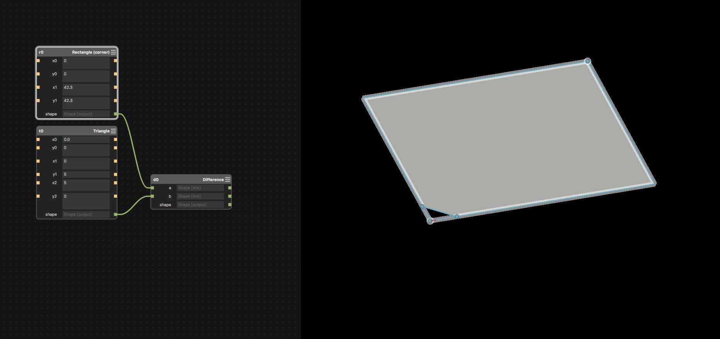720x339 pixels.
Task: Select the triangle handle on the rectangle's left edge
Action: (x=422, y=207)
